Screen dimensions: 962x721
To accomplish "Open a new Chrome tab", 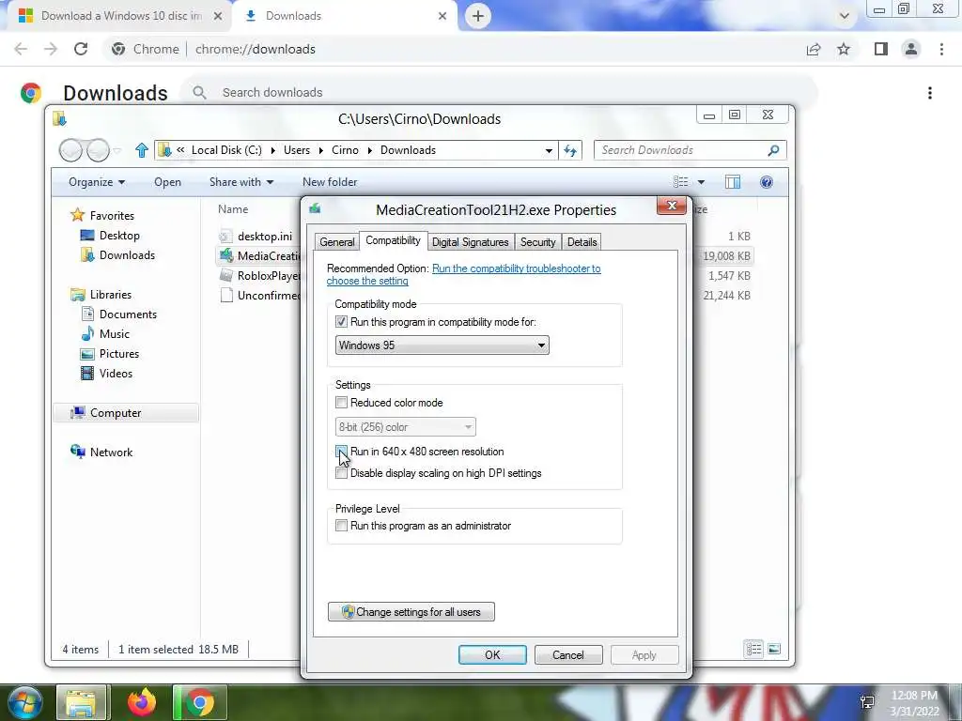I will tap(478, 16).
